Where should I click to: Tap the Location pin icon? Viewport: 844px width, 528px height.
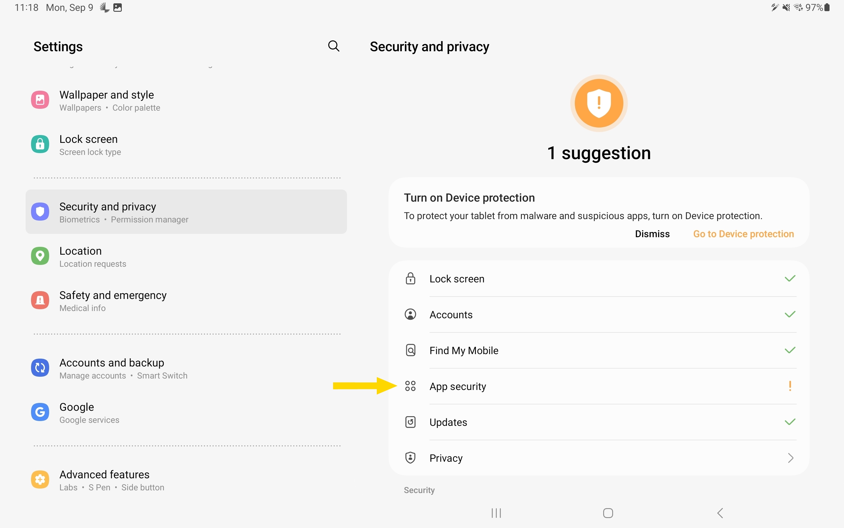(x=40, y=256)
